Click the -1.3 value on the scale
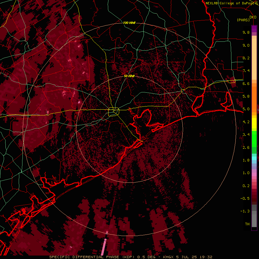259x259 pixels. tap(245, 212)
